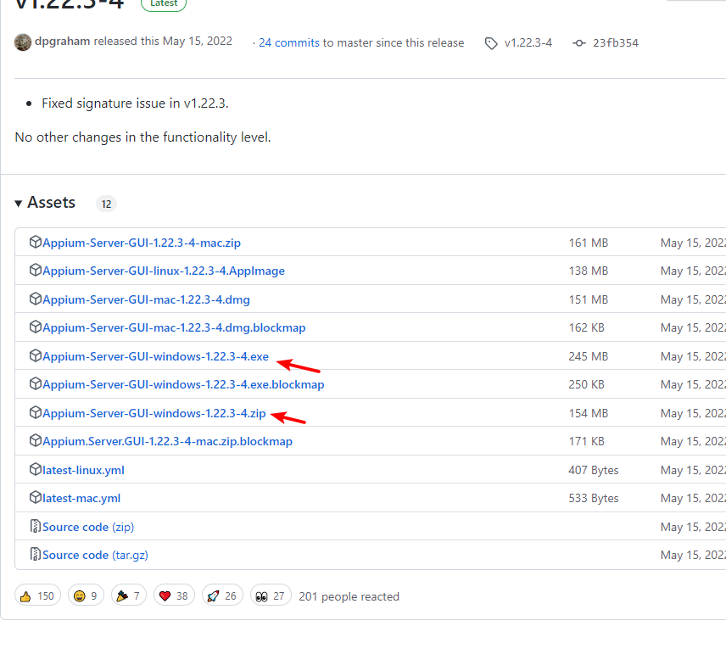Click package icon beside latest-linux.yml
The image size is (726, 654).
click(x=35, y=469)
